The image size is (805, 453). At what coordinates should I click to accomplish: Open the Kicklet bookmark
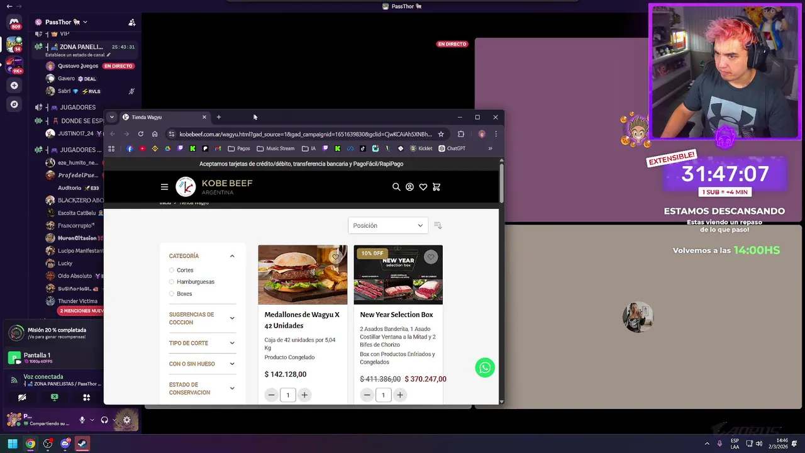pos(421,148)
